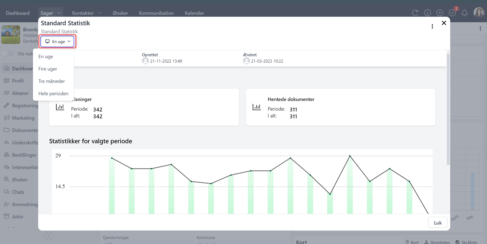The width and height of the screenshot is (487, 244).
Task: Toggle the Vis noter switch
Action: (8, 54)
